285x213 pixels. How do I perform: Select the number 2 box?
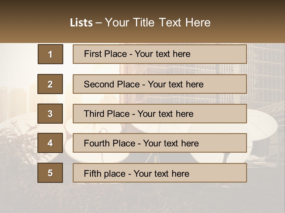pos(50,84)
